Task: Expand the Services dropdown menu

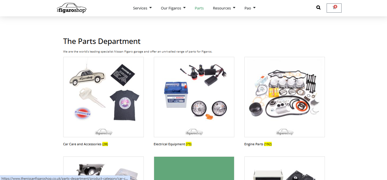Action: tap(142, 8)
